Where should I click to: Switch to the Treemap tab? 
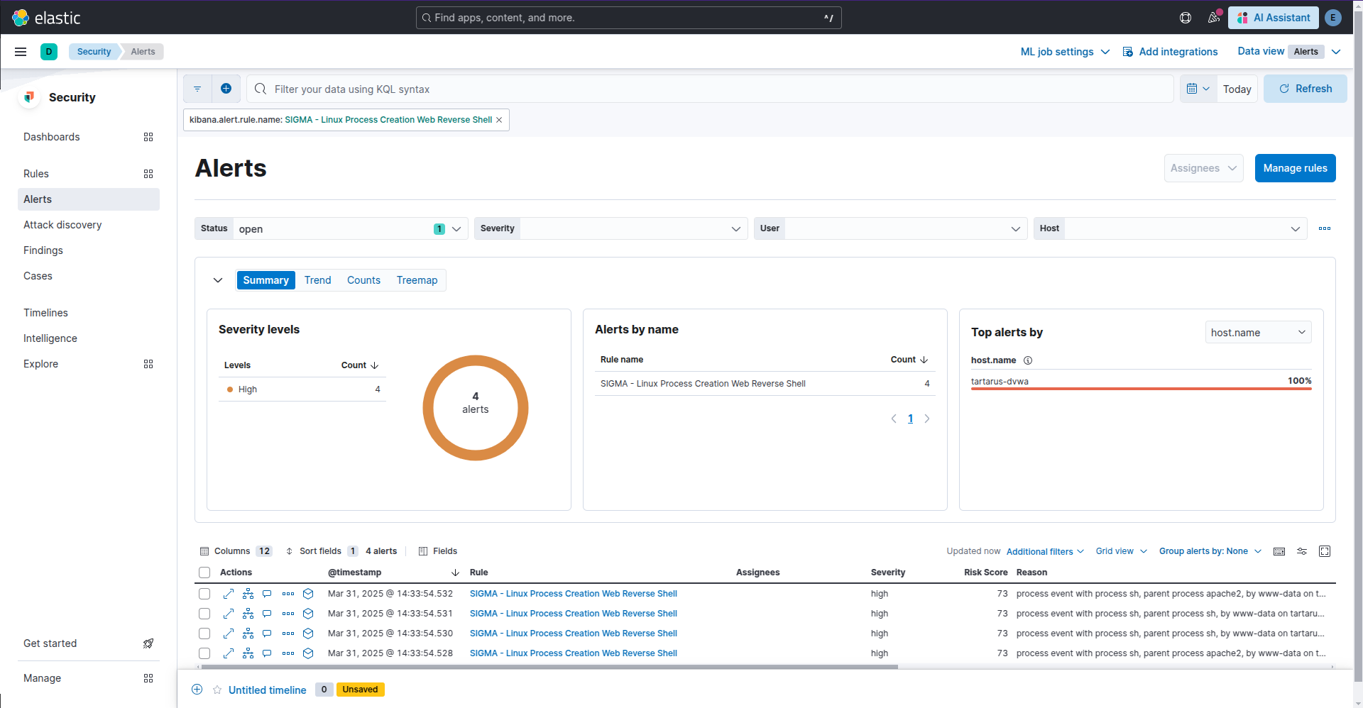pyautogui.click(x=417, y=280)
